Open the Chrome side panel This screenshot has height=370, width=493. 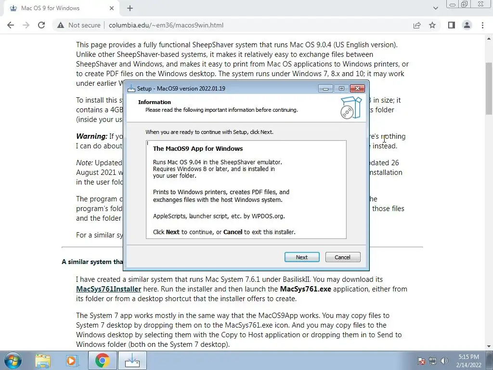tap(452, 25)
